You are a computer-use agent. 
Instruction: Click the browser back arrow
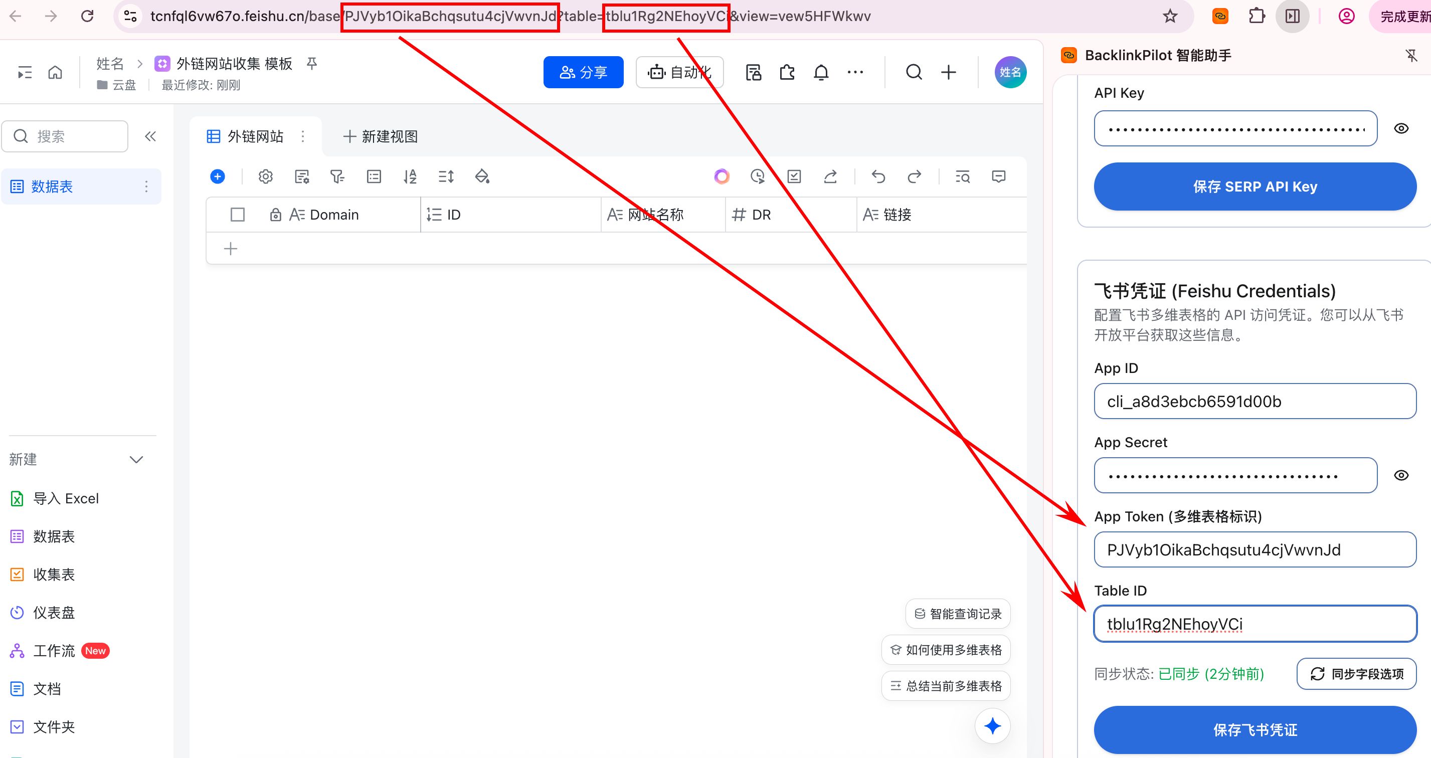pyautogui.click(x=16, y=16)
